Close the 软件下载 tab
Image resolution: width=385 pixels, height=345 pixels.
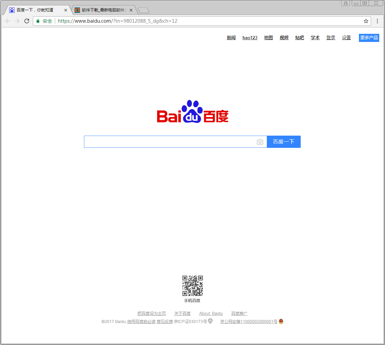click(131, 10)
